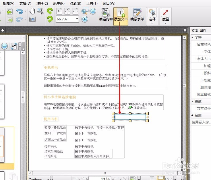Click the 注释 comment tool icon

coord(152,12)
